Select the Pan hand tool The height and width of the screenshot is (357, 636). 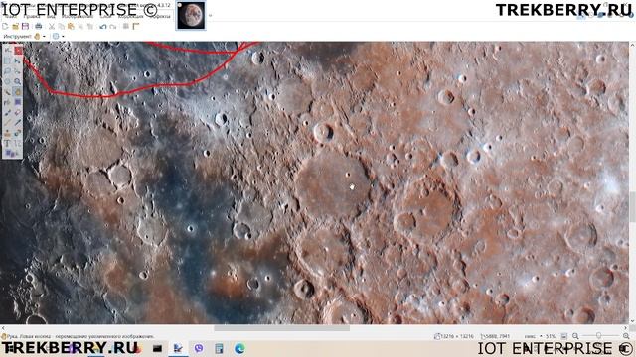18,92
